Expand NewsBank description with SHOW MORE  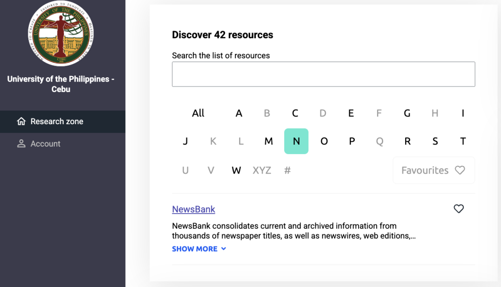(x=199, y=249)
